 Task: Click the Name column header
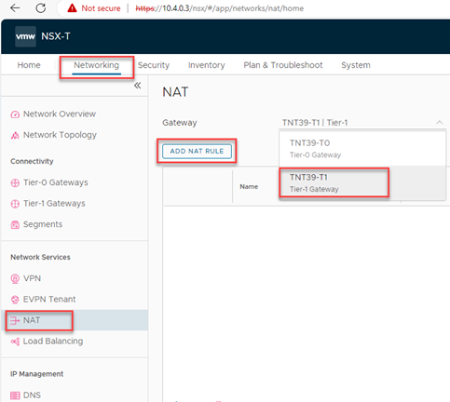click(249, 187)
